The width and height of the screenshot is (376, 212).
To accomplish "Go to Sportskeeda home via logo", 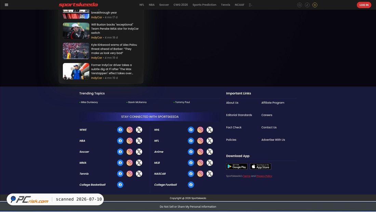I will tap(78, 5).
